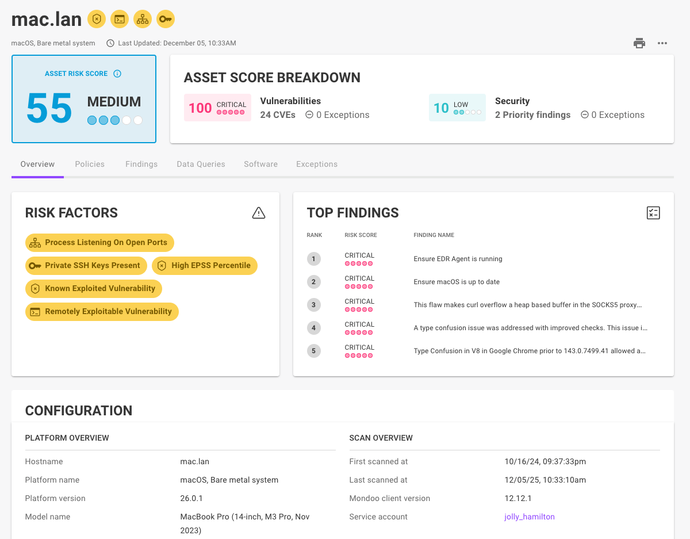Viewport: 690px width, 539px height.
Task: Click shield icon in High EPSS Percentile chip
Action: coord(162,266)
